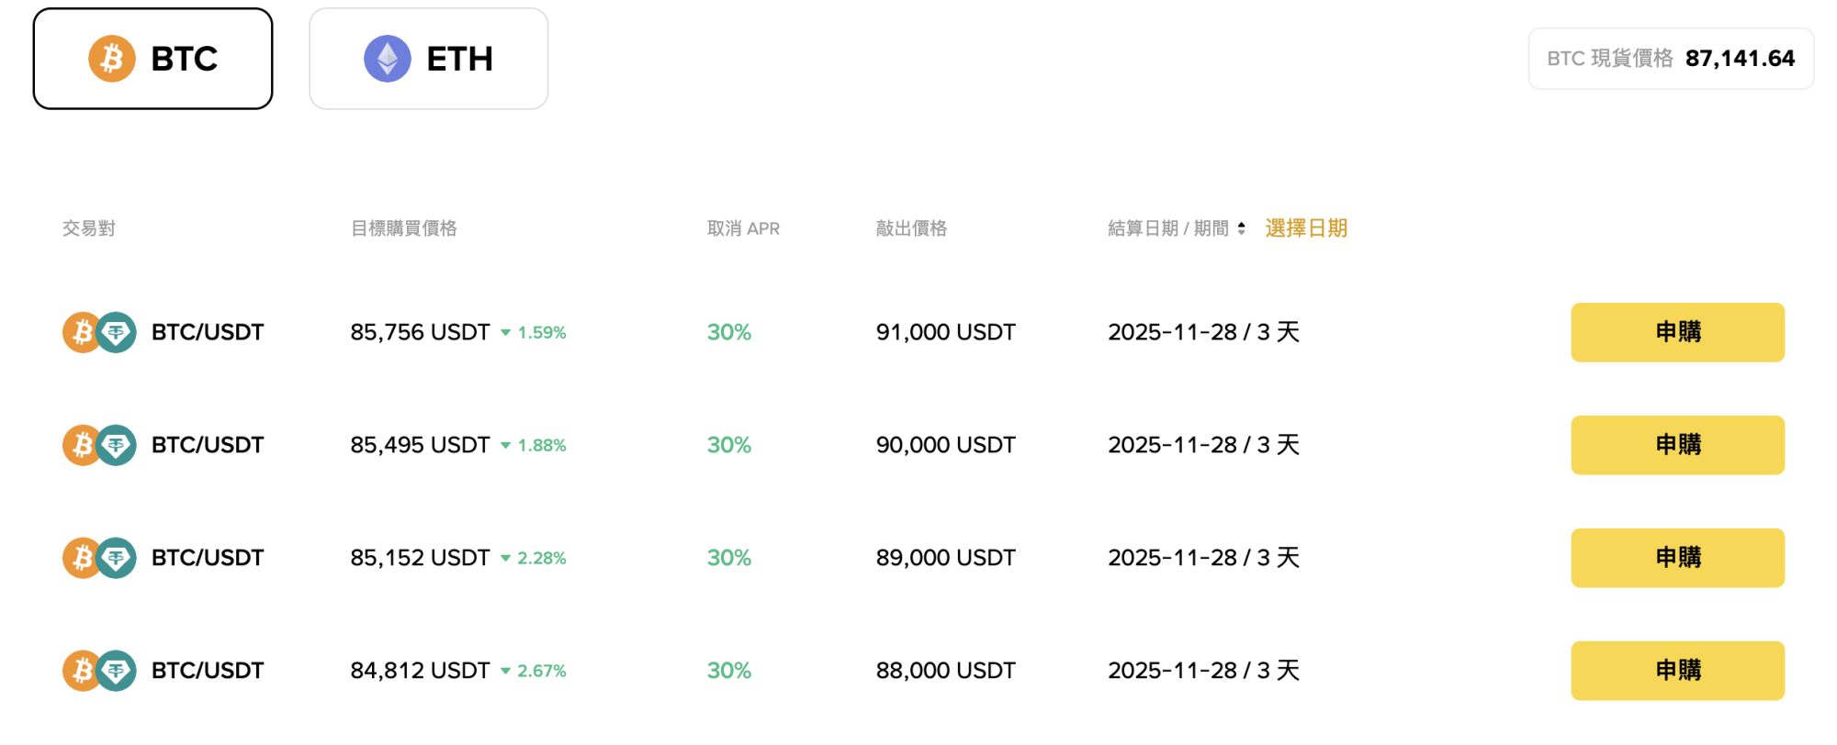1837x745 pixels.
Task: Click BTC/USDT pair icon in 84,812 row
Action: (99, 671)
